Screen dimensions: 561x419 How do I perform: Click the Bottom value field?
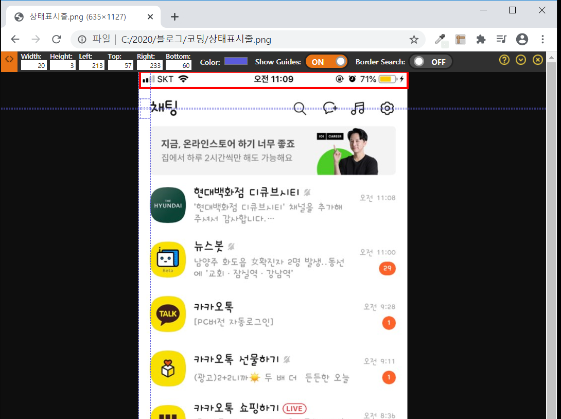[179, 65]
